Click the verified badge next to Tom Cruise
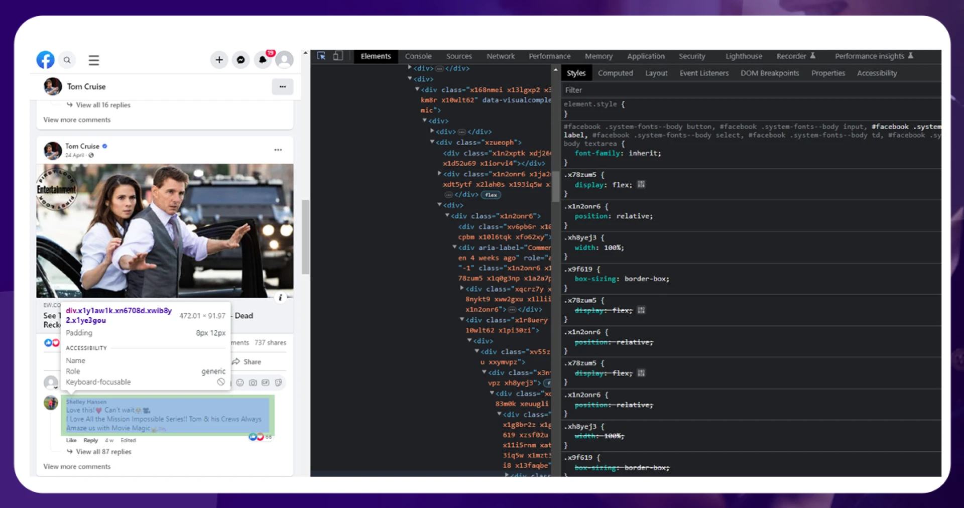Screen dimensions: 964x508 tap(105, 147)
